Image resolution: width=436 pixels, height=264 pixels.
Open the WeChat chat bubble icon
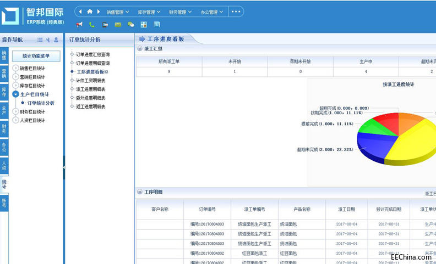131,25
